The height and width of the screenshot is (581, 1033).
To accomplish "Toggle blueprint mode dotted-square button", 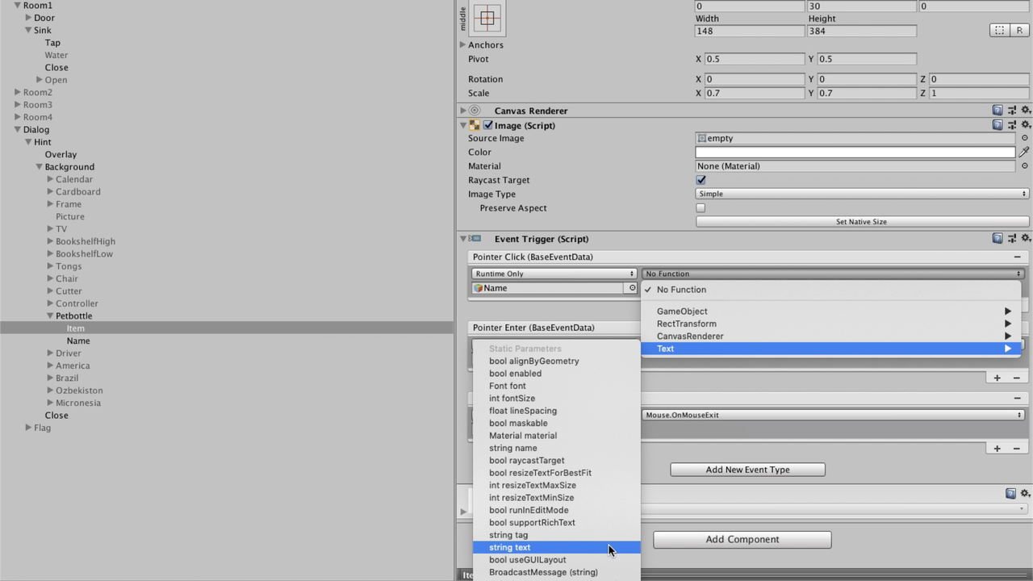I will point(999,31).
